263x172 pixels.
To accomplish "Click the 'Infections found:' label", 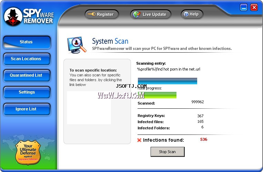I will [x=163, y=140].
